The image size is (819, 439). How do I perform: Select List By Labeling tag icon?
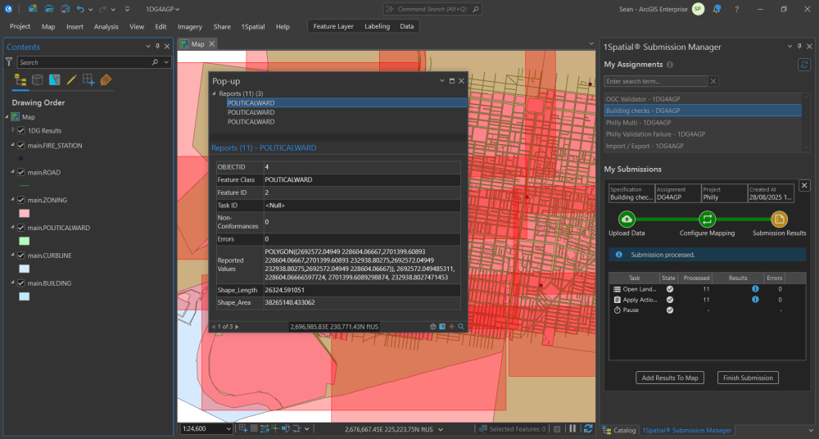(106, 79)
